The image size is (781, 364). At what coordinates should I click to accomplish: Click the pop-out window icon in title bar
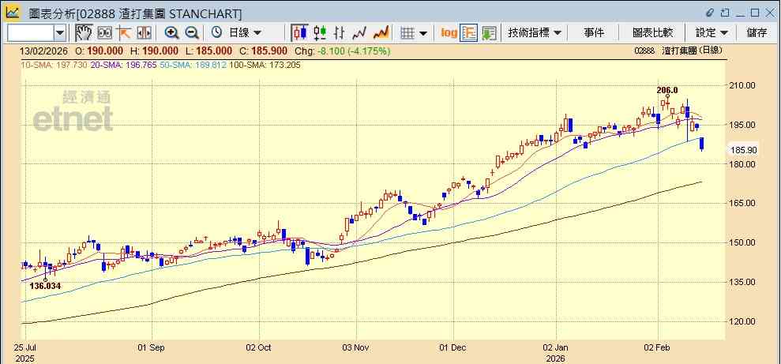(725, 13)
